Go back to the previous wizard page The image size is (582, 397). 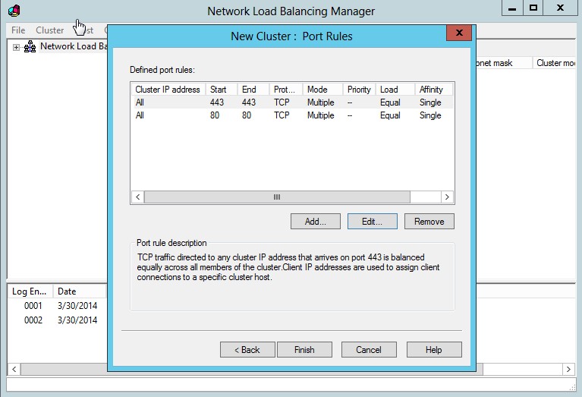[247, 350]
